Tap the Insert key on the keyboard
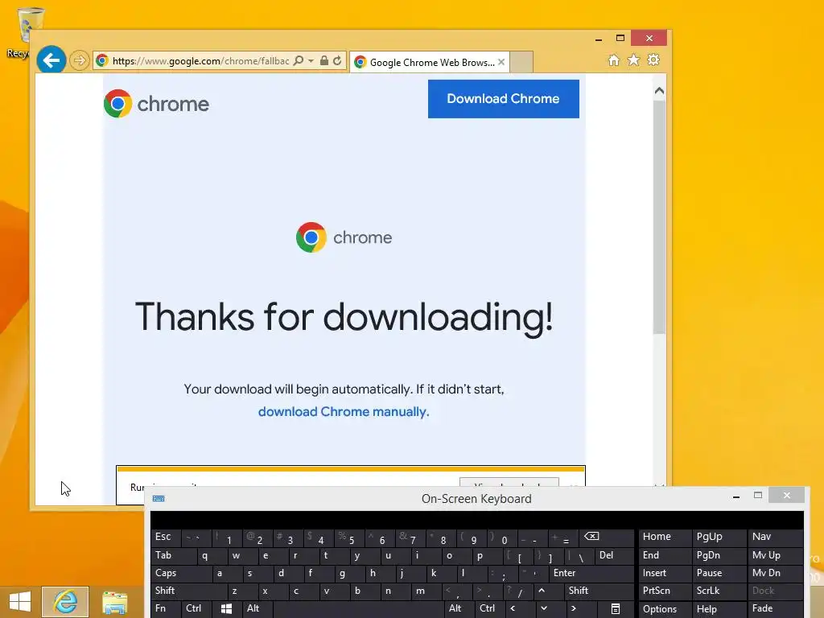This screenshot has width=824, height=618. [x=664, y=573]
